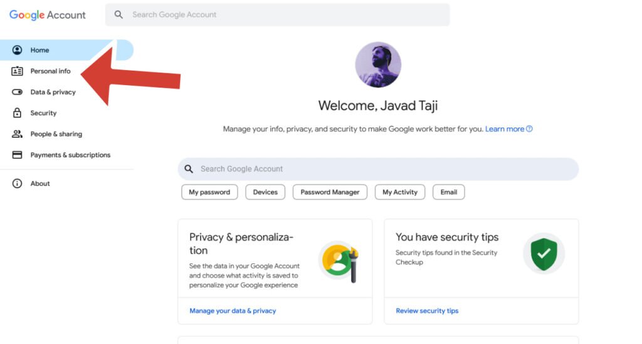Open the Security menu item
The width and height of the screenshot is (642, 344).
click(x=43, y=113)
